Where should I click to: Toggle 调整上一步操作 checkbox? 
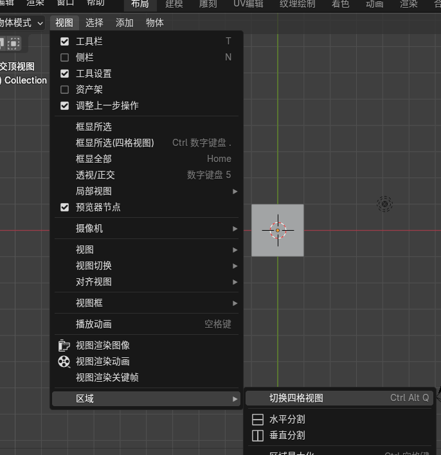click(64, 105)
